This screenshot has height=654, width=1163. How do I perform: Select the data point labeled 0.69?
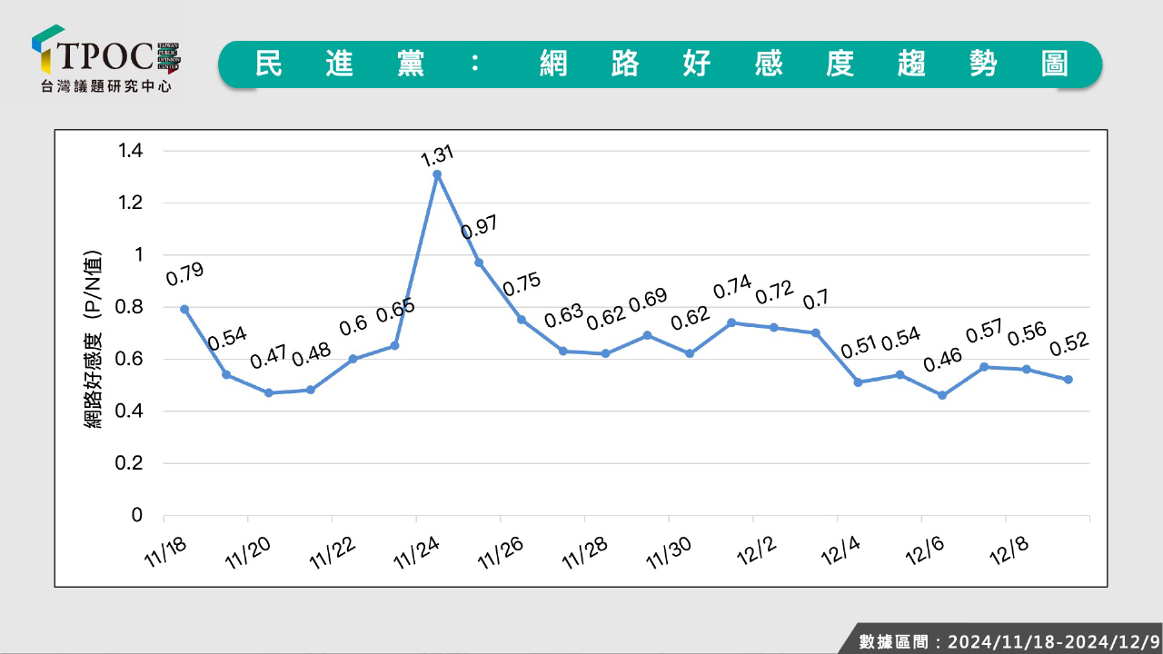pos(647,335)
